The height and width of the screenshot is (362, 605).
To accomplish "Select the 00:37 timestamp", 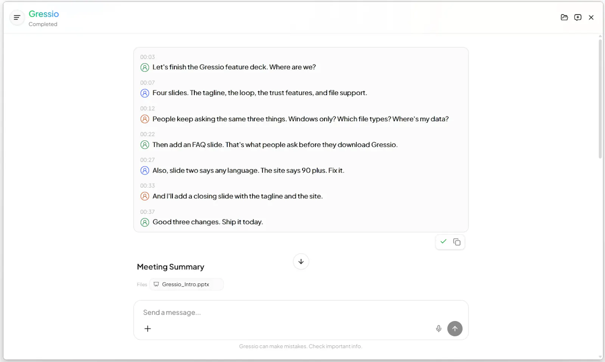I will click(147, 212).
